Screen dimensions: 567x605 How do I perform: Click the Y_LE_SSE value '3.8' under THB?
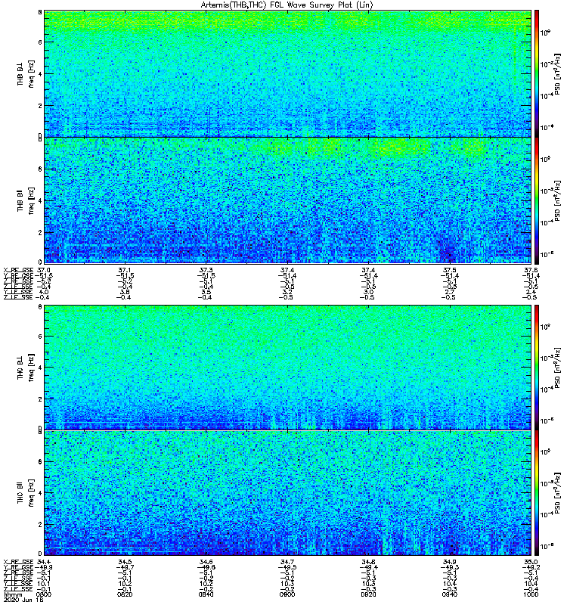click(125, 292)
